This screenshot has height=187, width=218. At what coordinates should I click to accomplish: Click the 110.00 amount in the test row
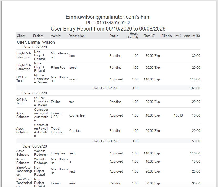(x=195, y=153)
